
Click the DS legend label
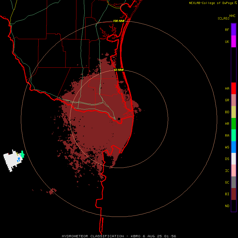[x=227, y=159]
